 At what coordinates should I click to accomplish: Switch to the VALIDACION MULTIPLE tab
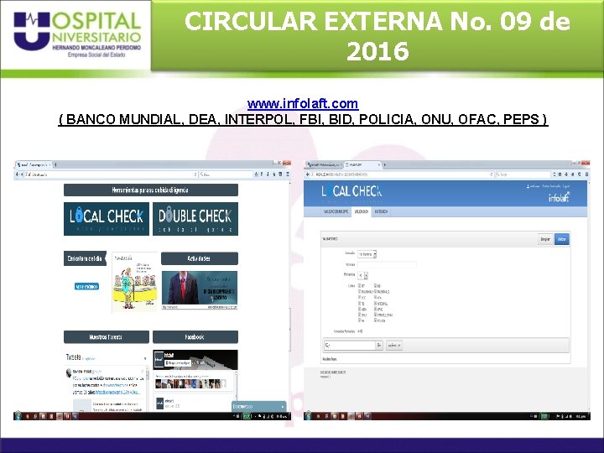coord(336,212)
